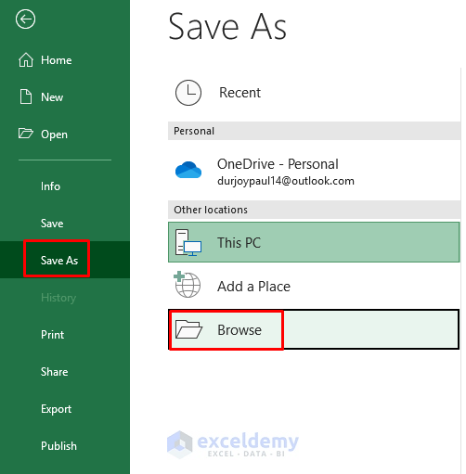Click Browse to pick a folder
The width and height of the screenshot is (466, 474).
(x=314, y=329)
